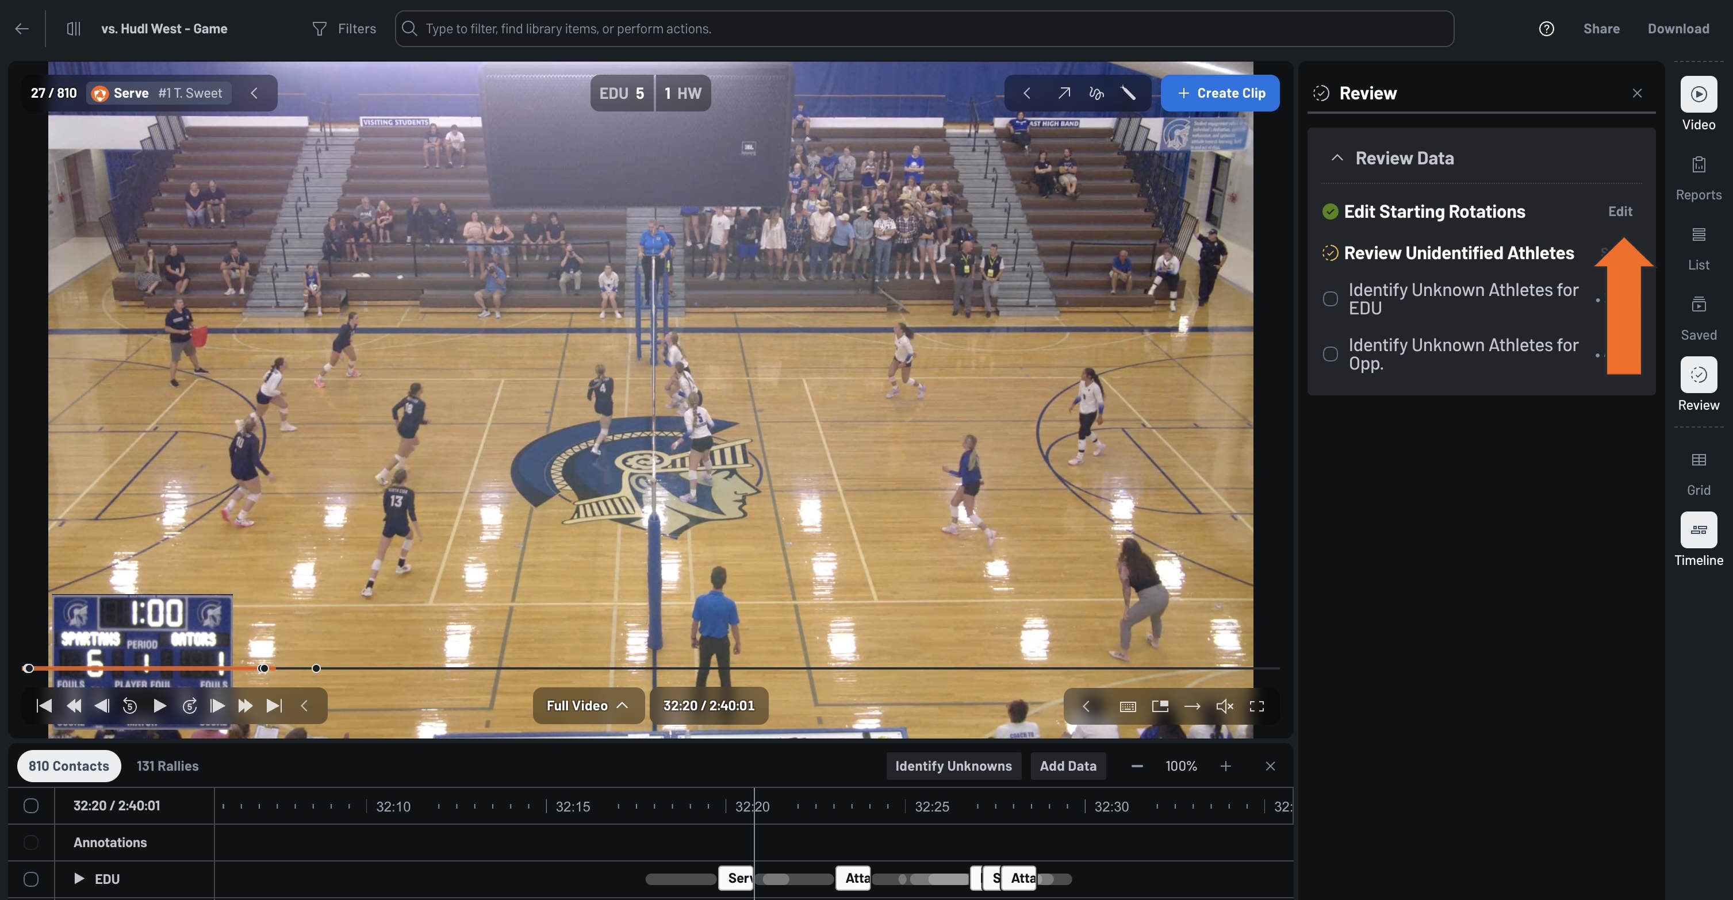Viewport: 1733px width, 900px height.
Task: Collapse the drawing tools chevron
Action: coord(1026,94)
